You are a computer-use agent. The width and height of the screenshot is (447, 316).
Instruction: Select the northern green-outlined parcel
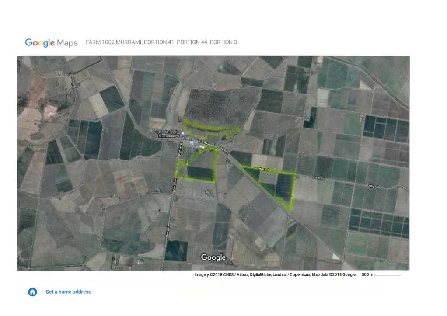(210, 129)
